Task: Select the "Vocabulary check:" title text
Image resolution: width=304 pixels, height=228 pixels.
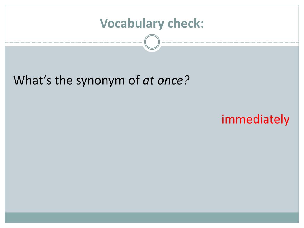Action: point(152,24)
